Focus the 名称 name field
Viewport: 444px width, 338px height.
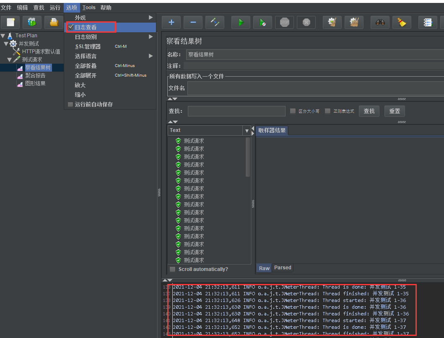pyautogui.click(x=315, y=54)
